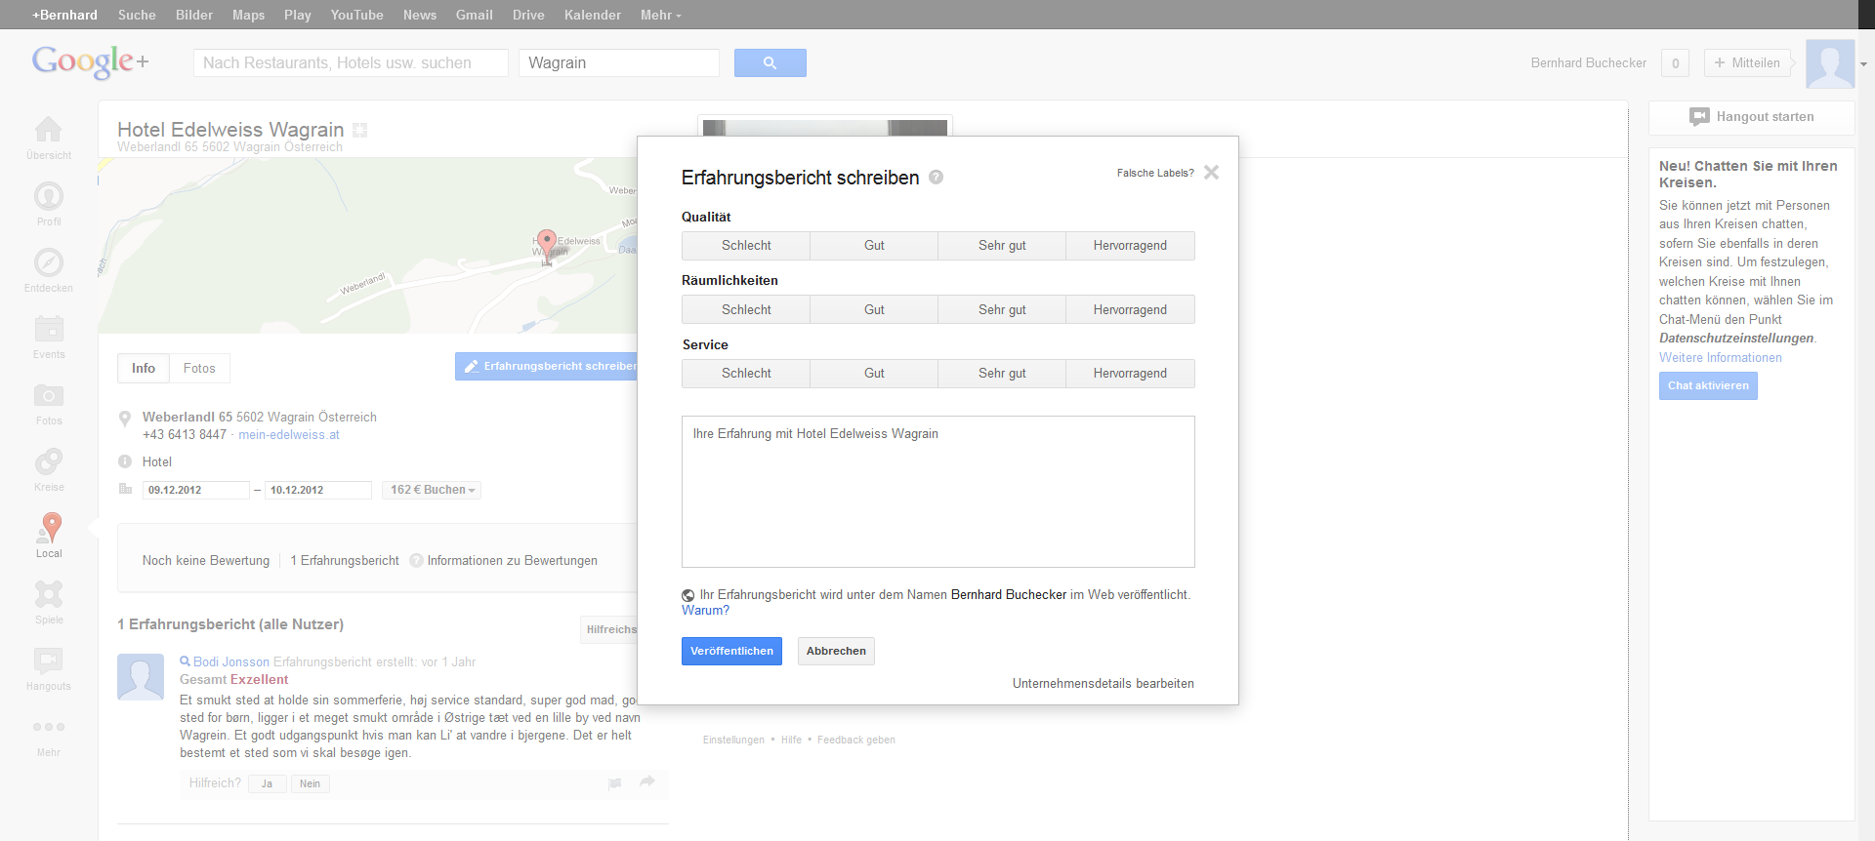Open the Mehr dropdown in top bar

pyautogui.click(x=661, y=15)
